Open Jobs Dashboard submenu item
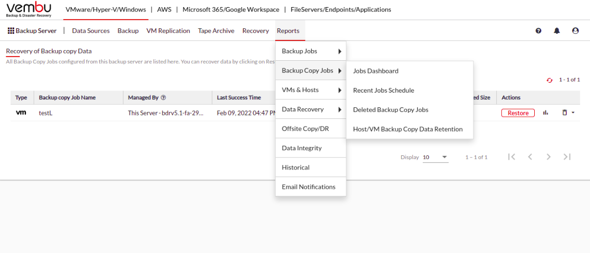 (x=410, y=70)
